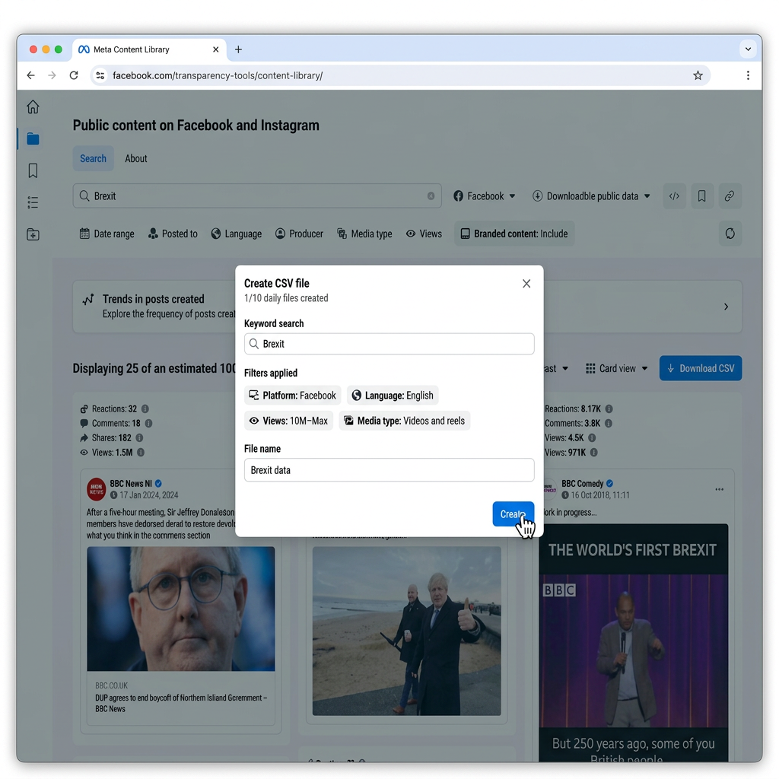Select the Language: English filter chip

(393, 396)
